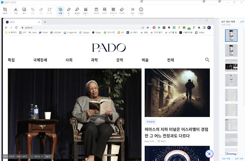Zoom out with minus button
This screenshot has width=245, height=161.
pos(32,156)
